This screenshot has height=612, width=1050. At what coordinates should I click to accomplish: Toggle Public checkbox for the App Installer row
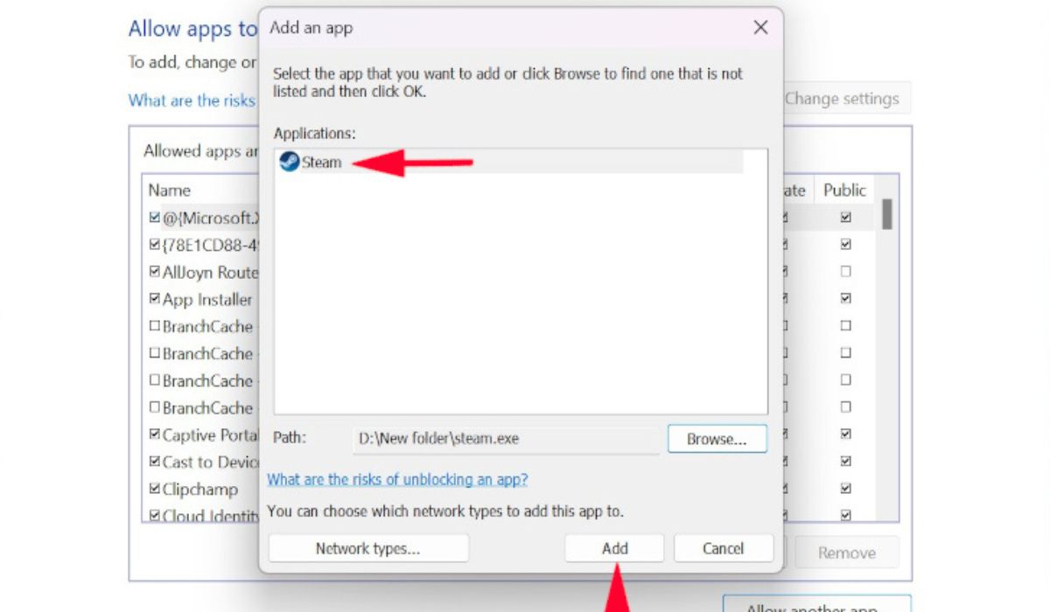(x=845, y=299)
